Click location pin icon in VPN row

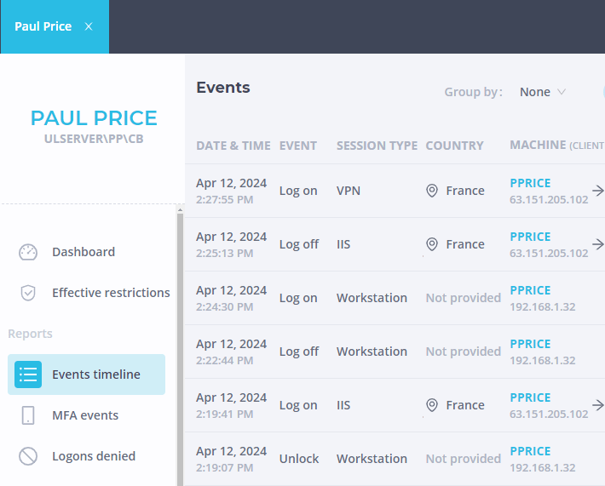pos(432,191)
